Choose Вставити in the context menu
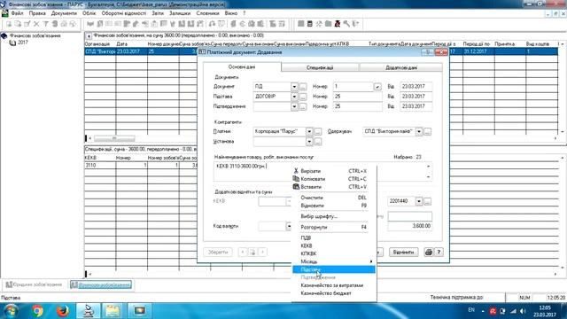567x319 pixels. click(x=334, y=187)
